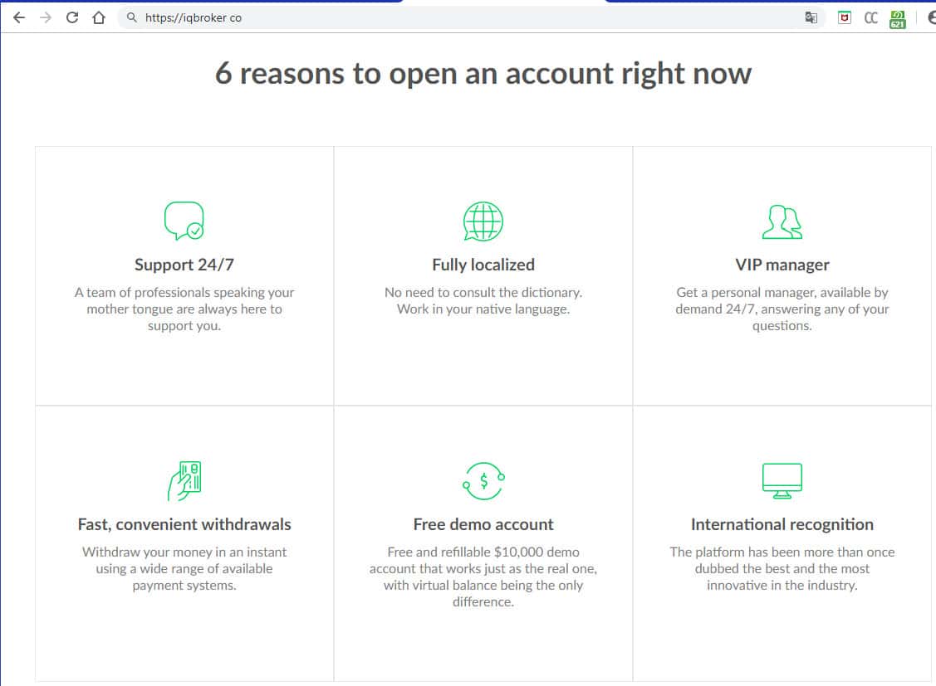
Task: Click the 'Free and refillable $10,000 demo' text
Action: [x=483, y=577]
